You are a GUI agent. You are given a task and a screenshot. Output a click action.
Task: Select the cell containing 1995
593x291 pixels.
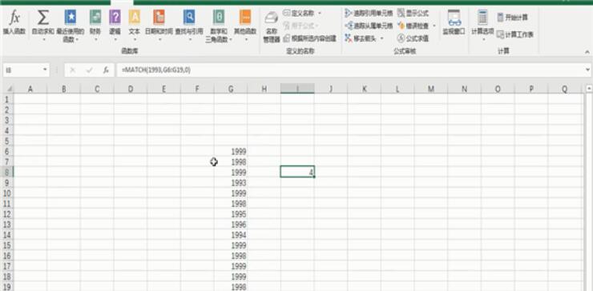(231, 214)
